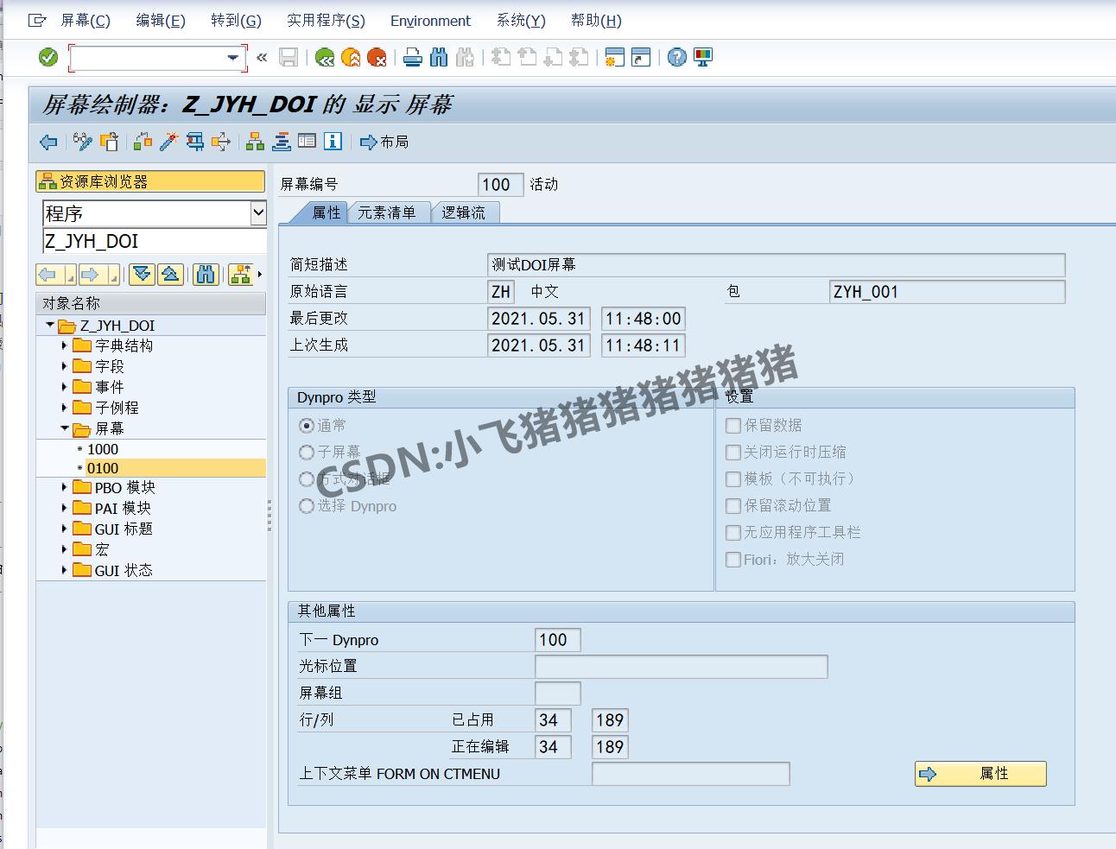
Task: Click the magic wand icon in toolbar
Action: (170, 142)
